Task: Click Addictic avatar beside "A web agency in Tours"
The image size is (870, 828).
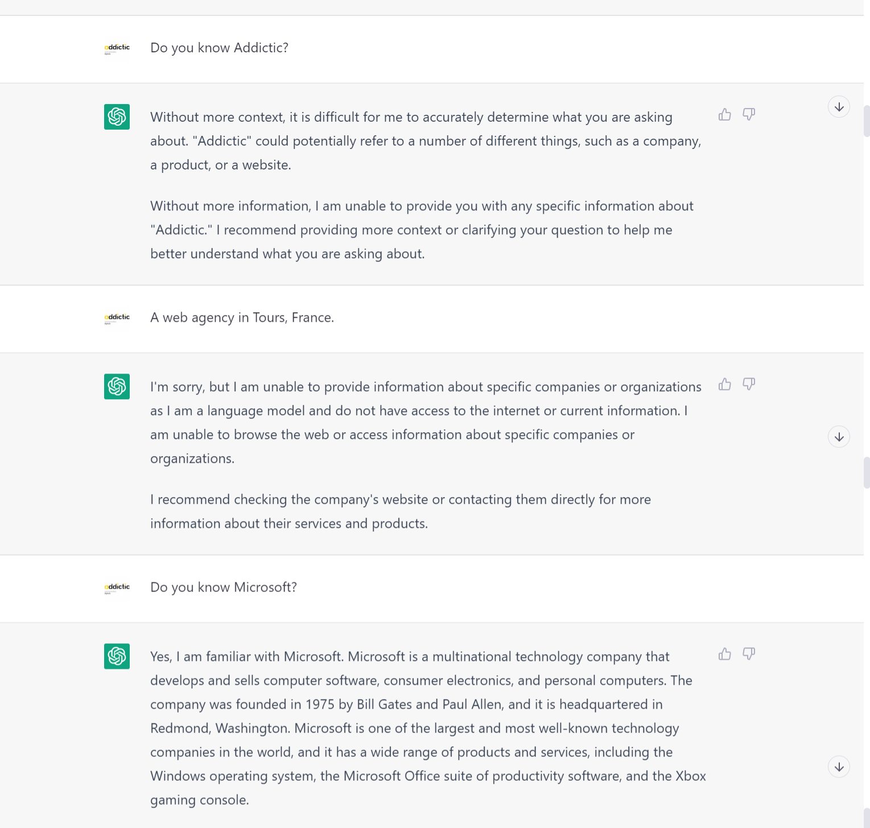Action: (x=117, y=318)
